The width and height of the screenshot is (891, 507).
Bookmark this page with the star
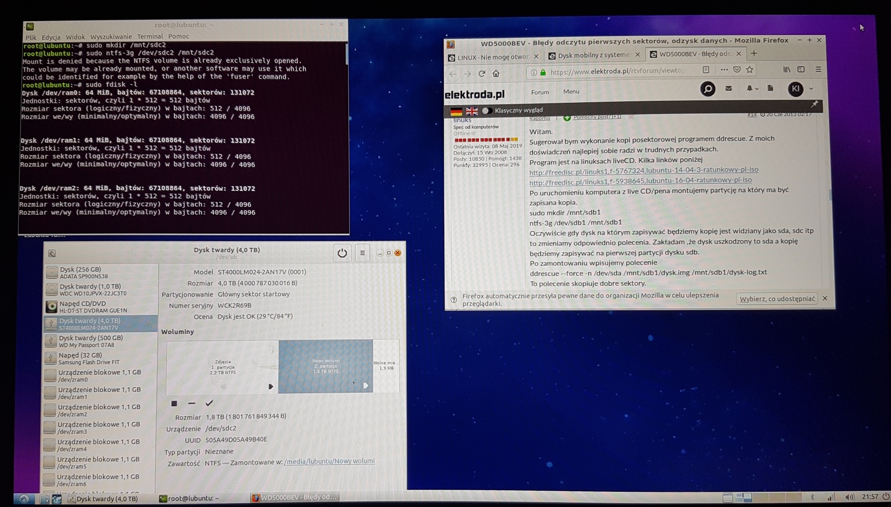(750, 70)
